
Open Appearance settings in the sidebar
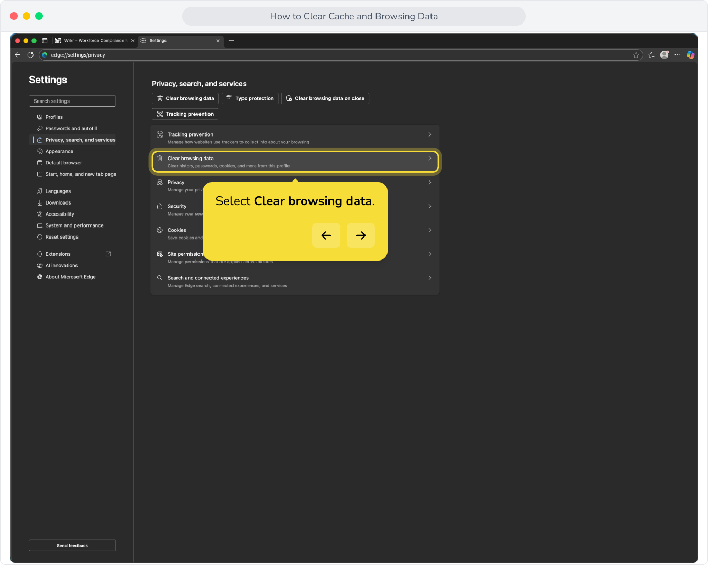[x=59, y=152]
